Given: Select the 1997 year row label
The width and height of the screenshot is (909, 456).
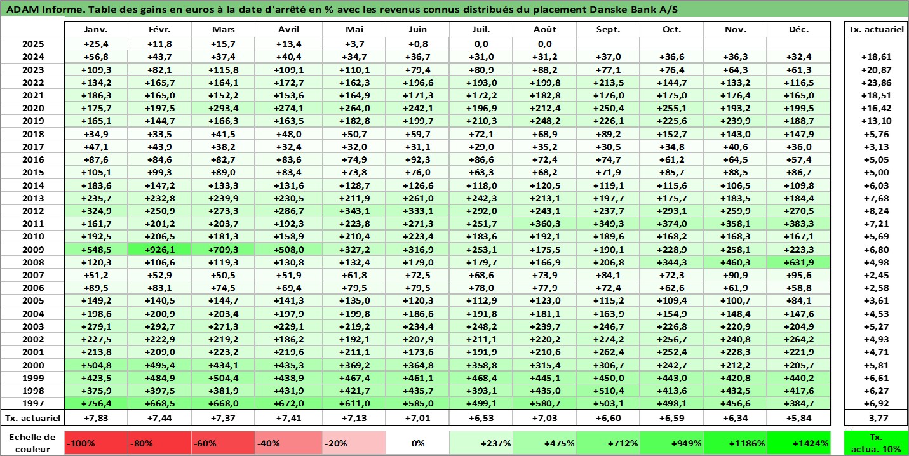Looking at the screenshot, I should tap(32, 403).
